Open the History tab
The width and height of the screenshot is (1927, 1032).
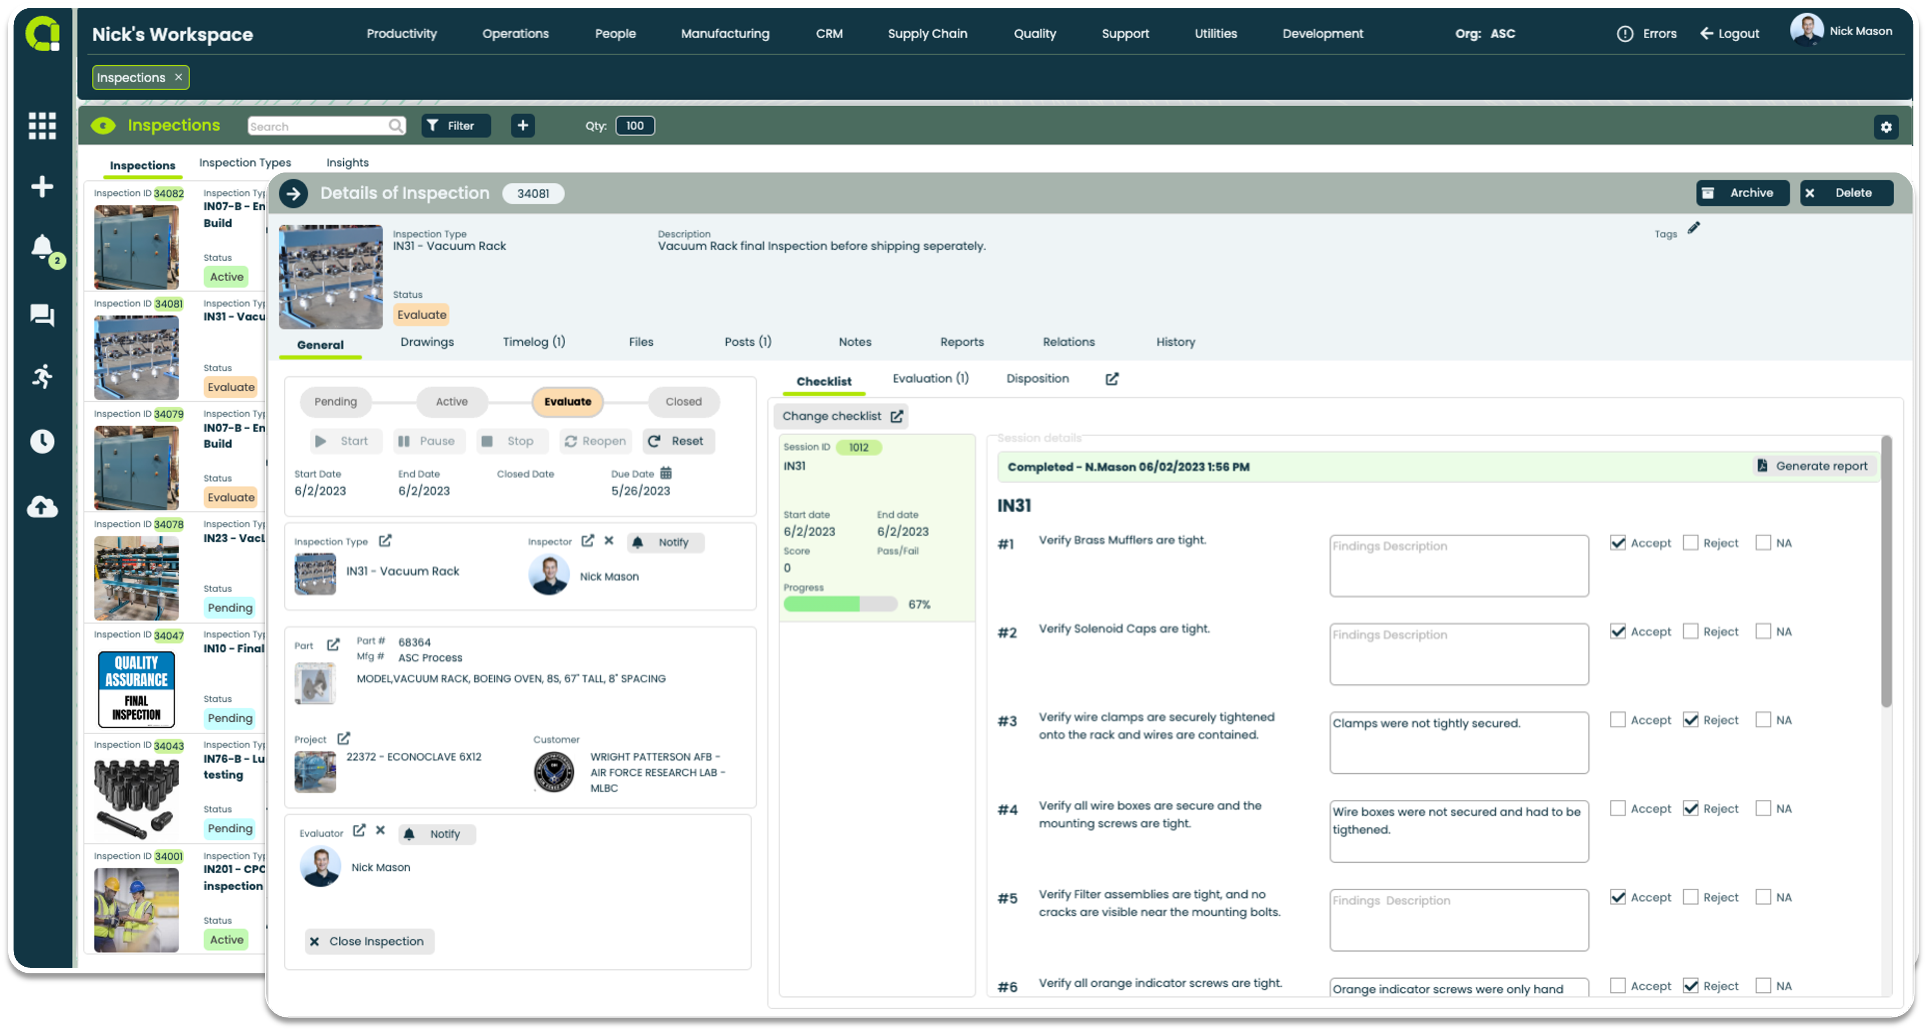(x=1176, y=343)
